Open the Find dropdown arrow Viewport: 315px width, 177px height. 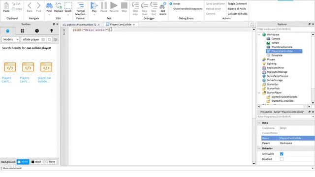point(49,15)
